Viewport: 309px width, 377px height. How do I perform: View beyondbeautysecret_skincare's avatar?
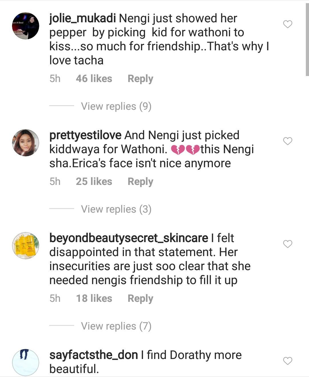[x=25, y=246]
